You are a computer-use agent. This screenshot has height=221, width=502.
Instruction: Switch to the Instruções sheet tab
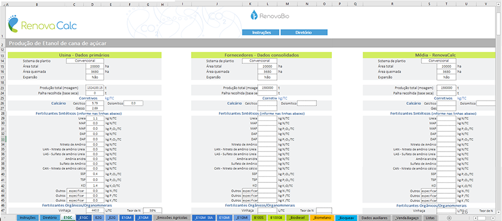click(x=27, y=218)
